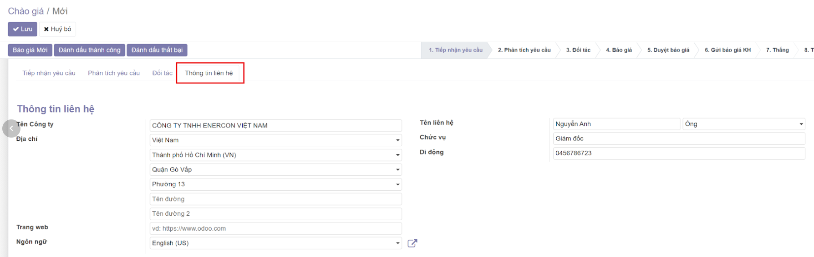Open district dropdown Quận Gò Vấp
This screenshot has height=257, width=814.
tap(275, 169)
